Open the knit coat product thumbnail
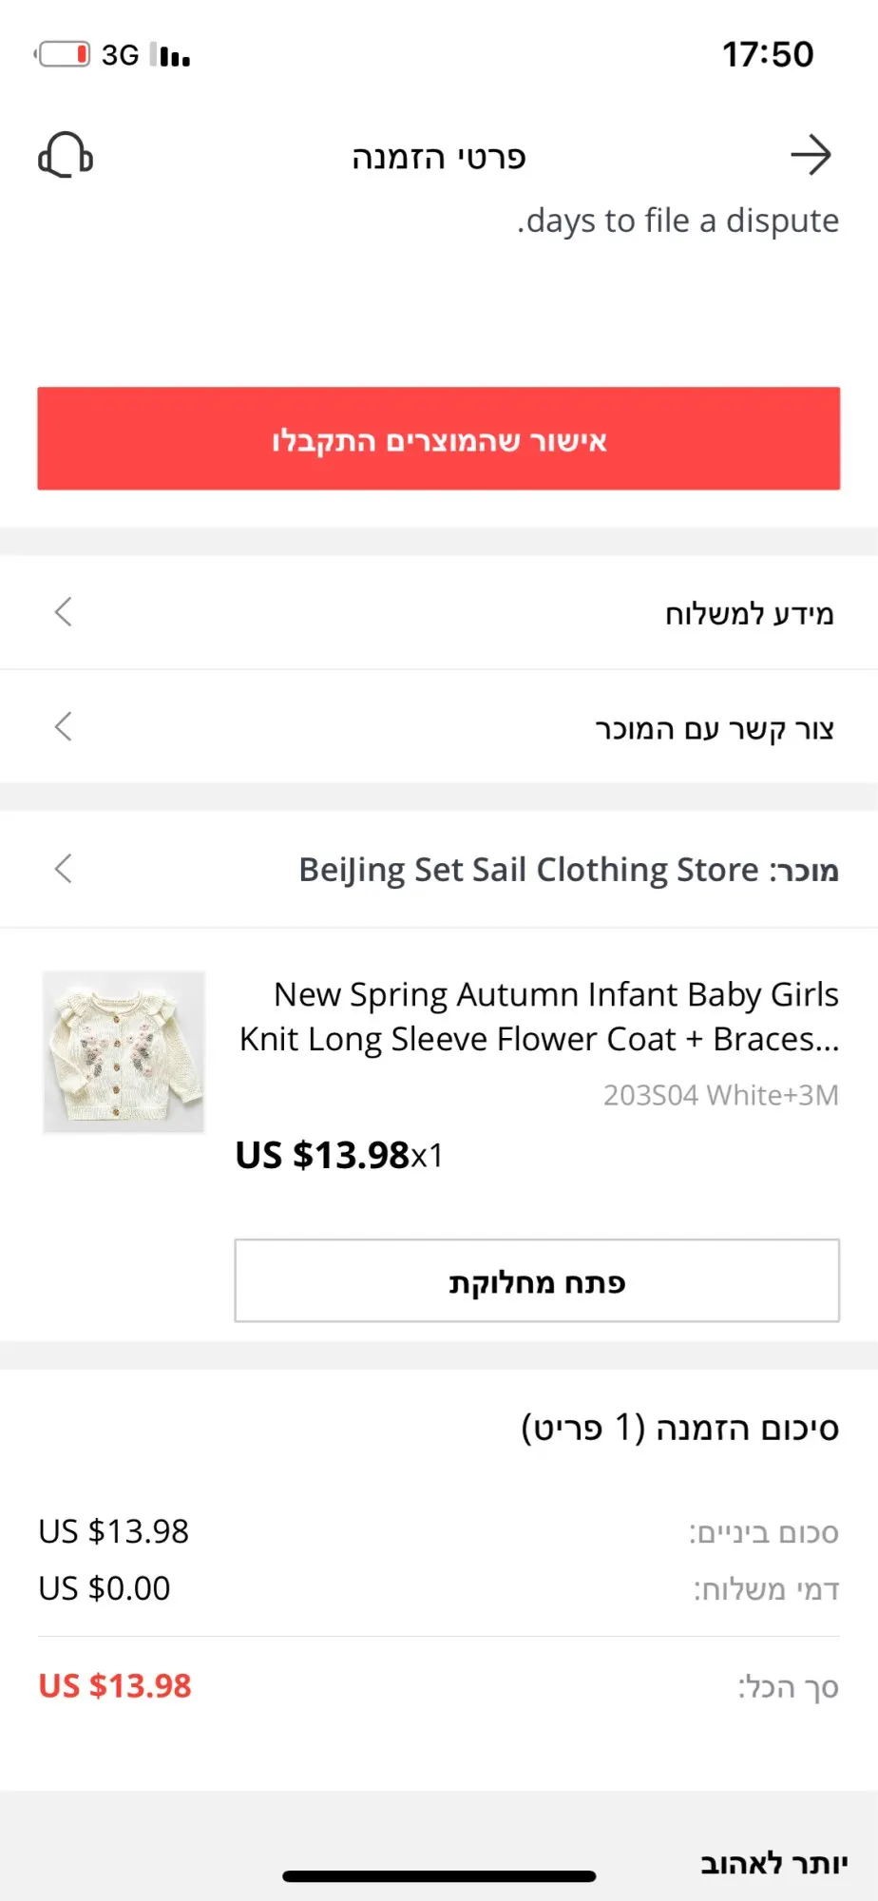Viewport: 878px width, 1901px height. 124,1051
